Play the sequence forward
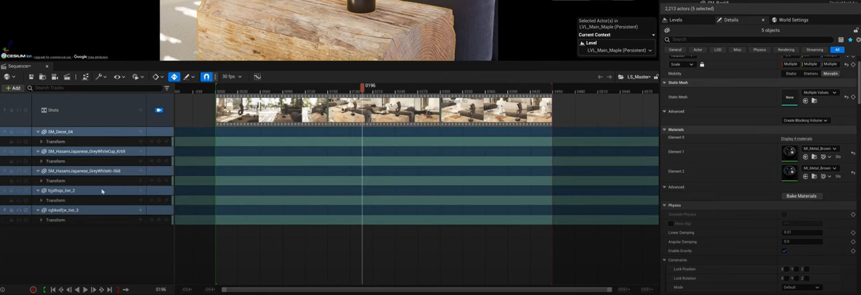This screenshot has width=861, height=295. pos(85,290)
